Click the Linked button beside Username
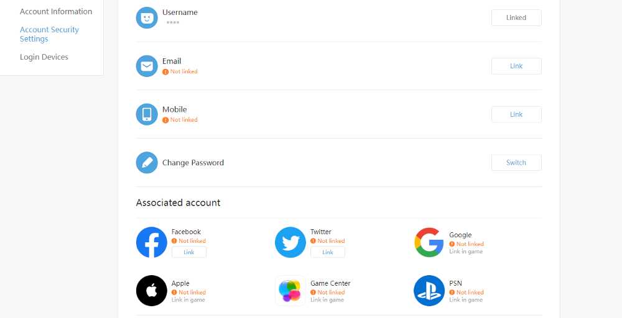This screenshot has height=318, width=622. pos(516,18)
